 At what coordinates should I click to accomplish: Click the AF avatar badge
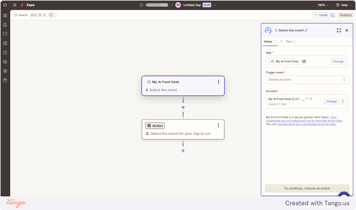[x=178, y=5]
